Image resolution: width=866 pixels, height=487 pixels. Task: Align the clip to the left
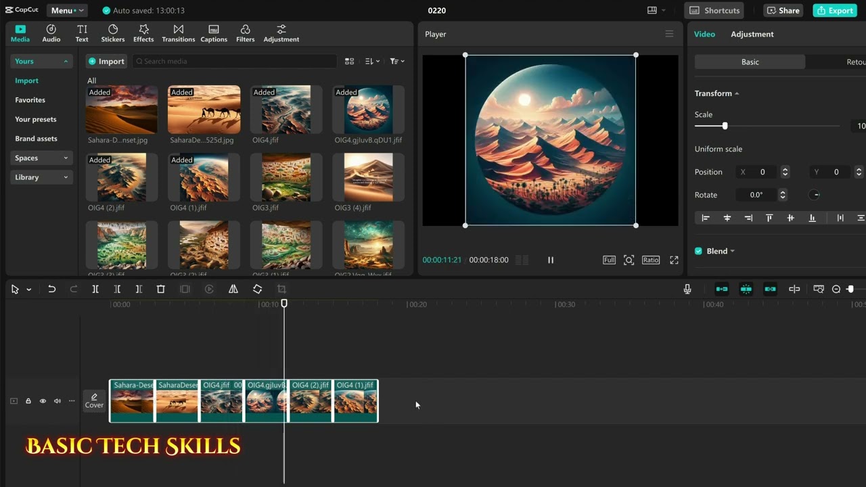(706, 218)
